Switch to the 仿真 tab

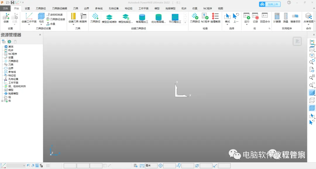pyautogui.click(x=195, y=8)
